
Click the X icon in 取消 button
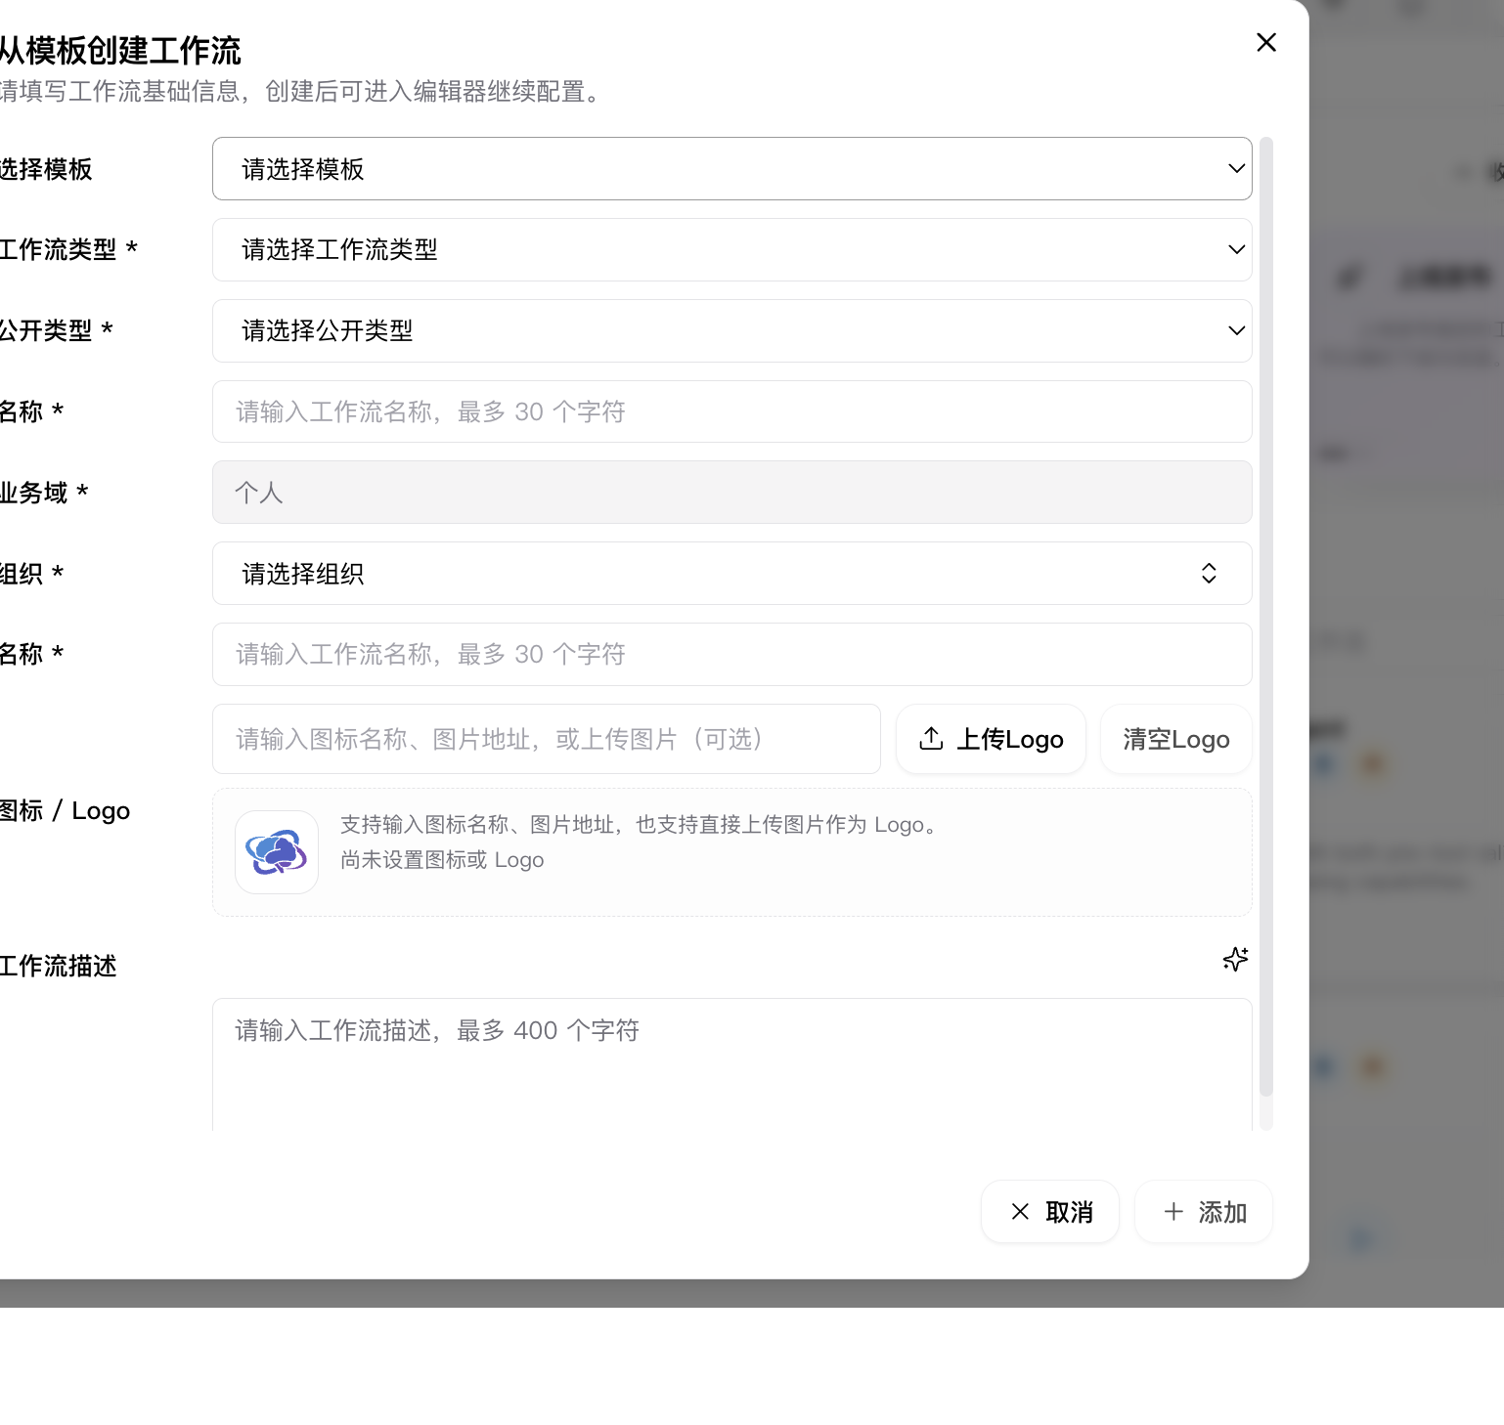[x=1020, y=1212]
